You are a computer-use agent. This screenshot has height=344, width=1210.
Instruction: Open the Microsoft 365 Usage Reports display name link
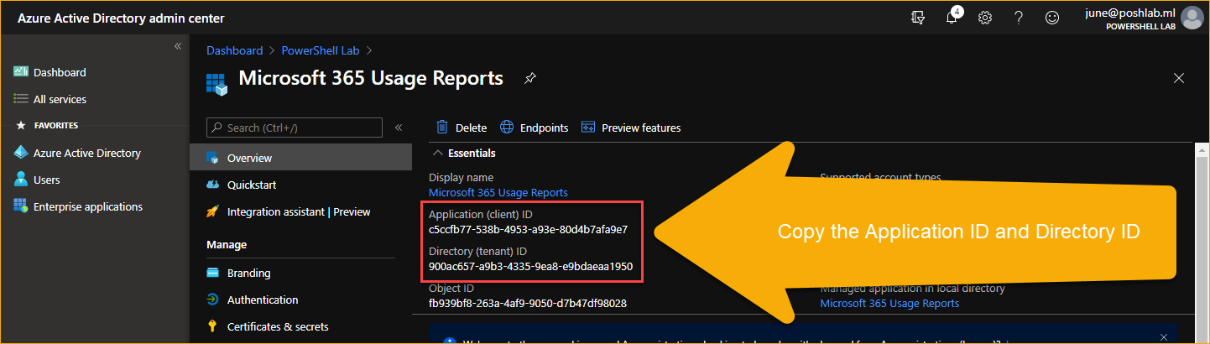coord(498,192)
